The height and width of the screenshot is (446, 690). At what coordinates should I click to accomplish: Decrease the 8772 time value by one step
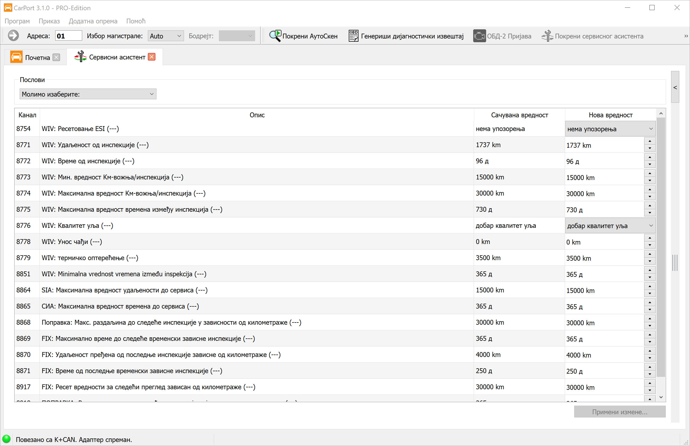(650, 165)
